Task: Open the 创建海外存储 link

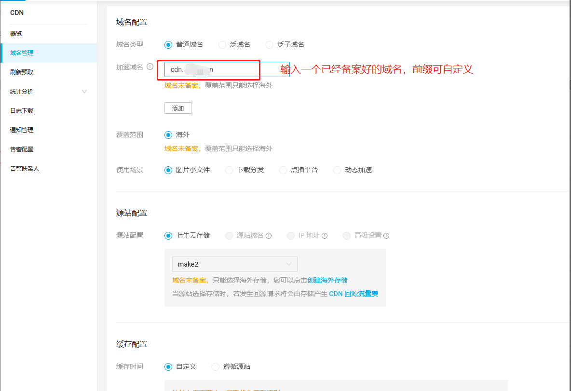Action: tap(327, 280)
